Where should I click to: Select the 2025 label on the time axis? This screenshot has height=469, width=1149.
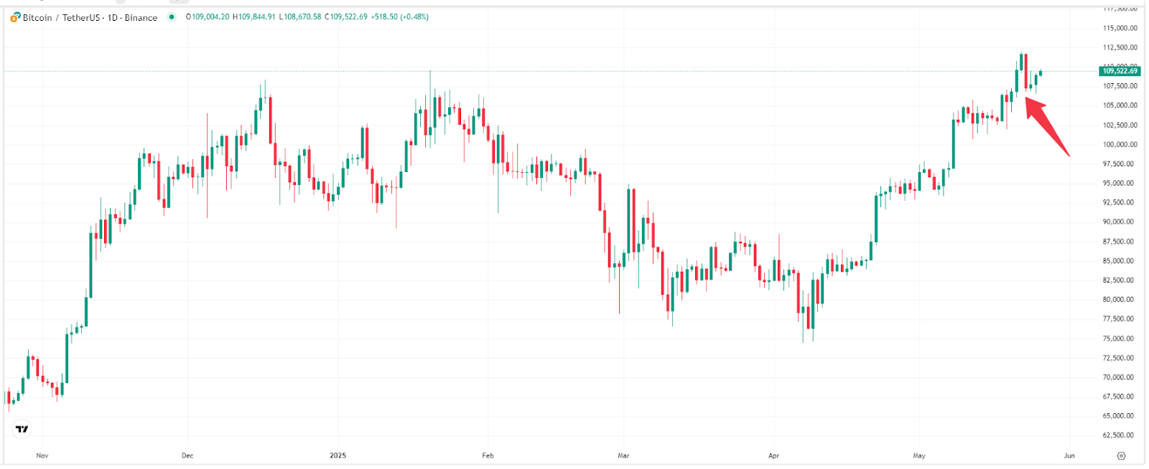tap(338, 455)
